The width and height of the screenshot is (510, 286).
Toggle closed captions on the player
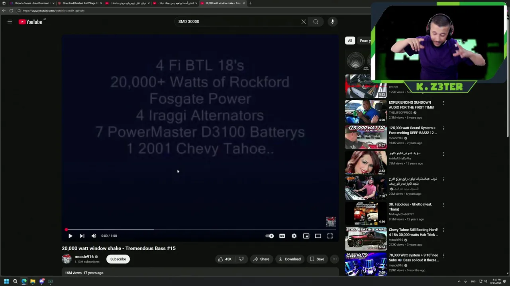coord(282,236)
